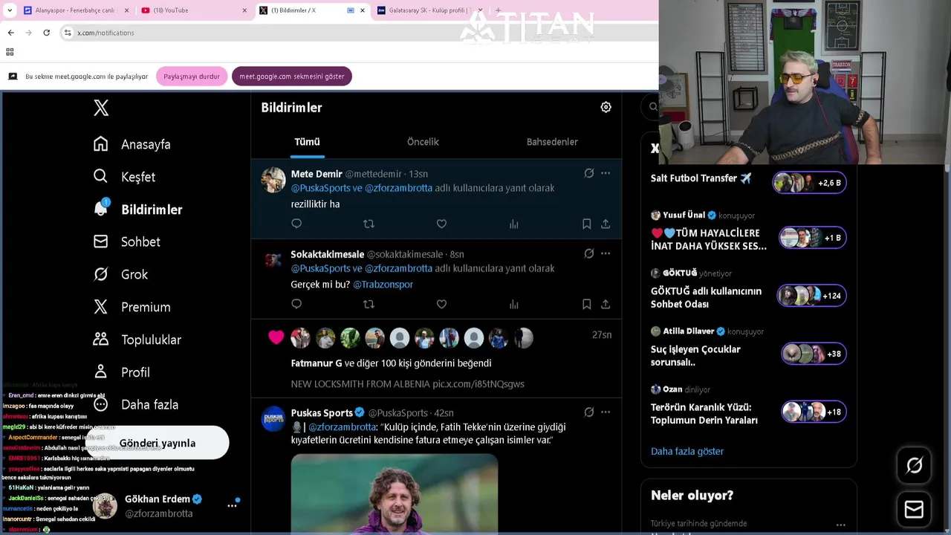Open Bildirimler notifications in sidebar
This screenshot has width=951, height=535.
coord(137,210)
